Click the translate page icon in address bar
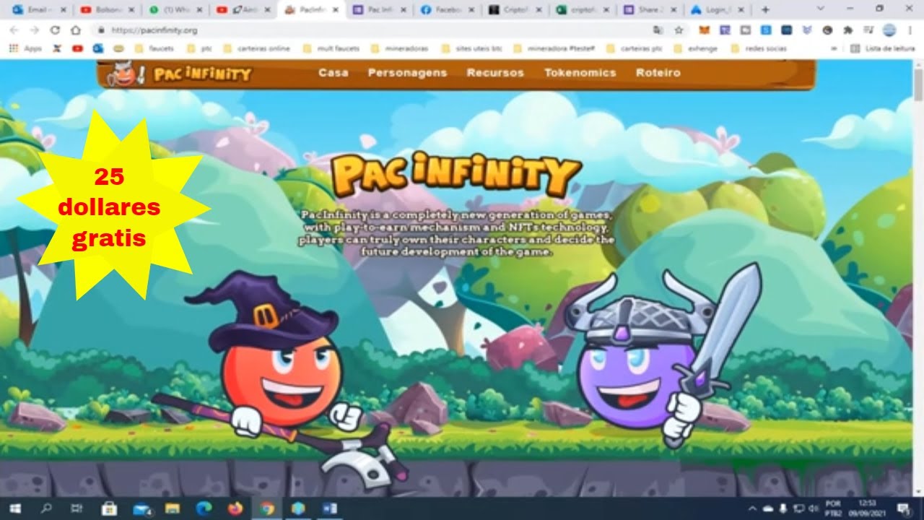Screen dimensions: 924x520 (658, 30)
